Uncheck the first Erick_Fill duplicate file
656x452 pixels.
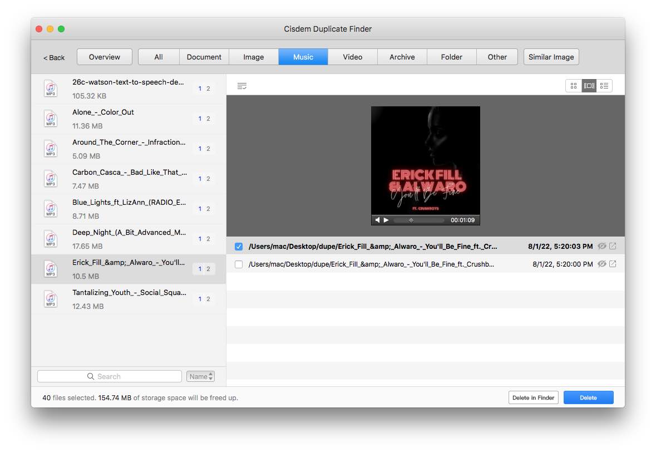pos(239,247)
